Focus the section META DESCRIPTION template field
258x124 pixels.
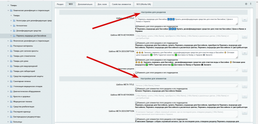[186, 54]
